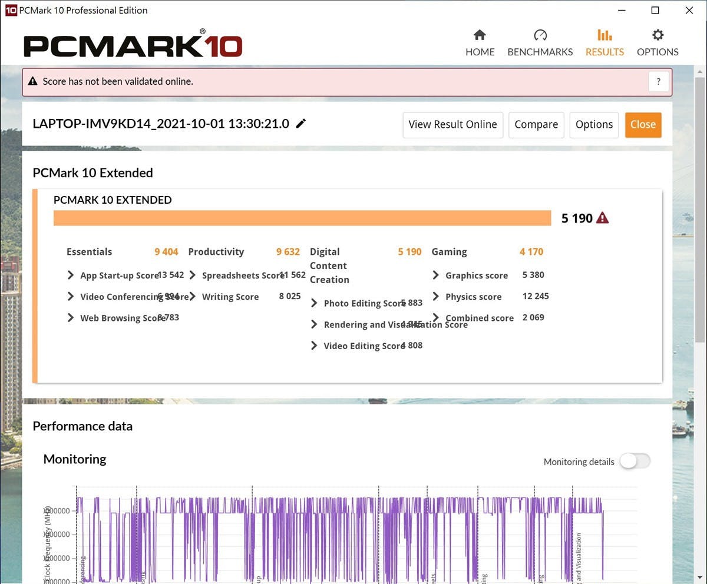Click the Performance data heading
Viewport: 707px width, 584px height.
(x=82, y=426)
